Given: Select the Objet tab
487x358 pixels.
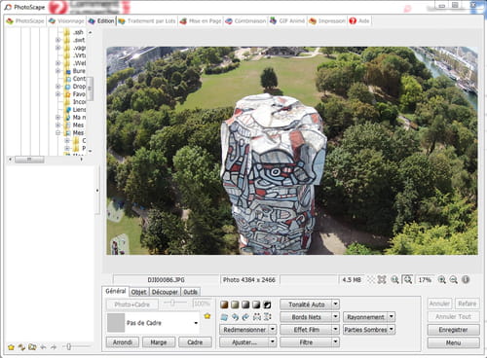Looking at the screenshot, I should click(x=139, y=292).
